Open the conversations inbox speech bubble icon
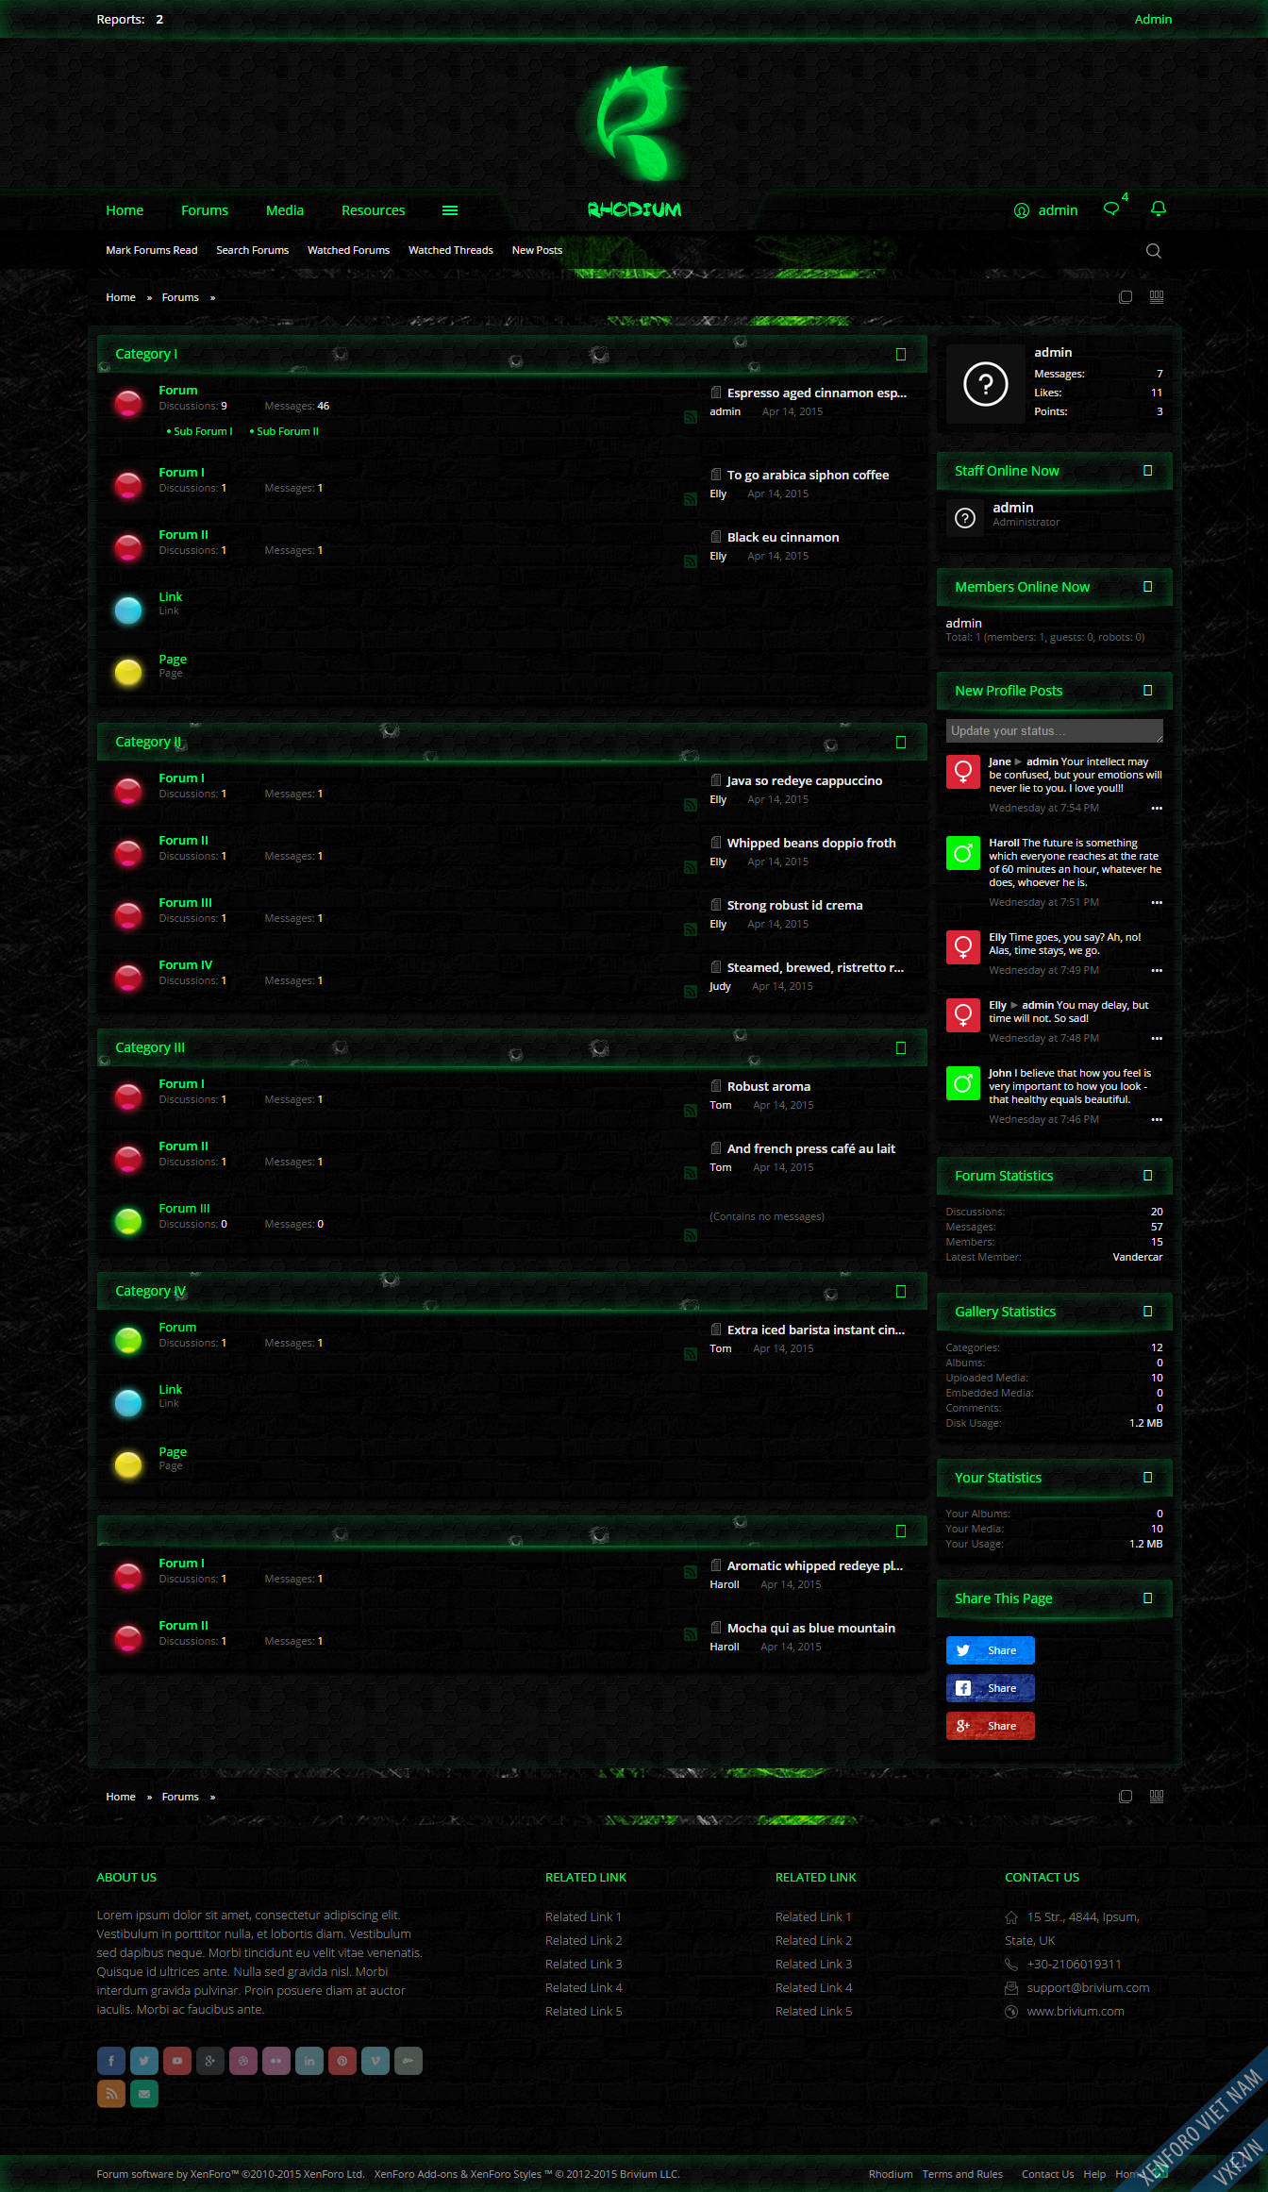The width and height of the screenshot is (1268, 2192). [x=1111, y=209]
